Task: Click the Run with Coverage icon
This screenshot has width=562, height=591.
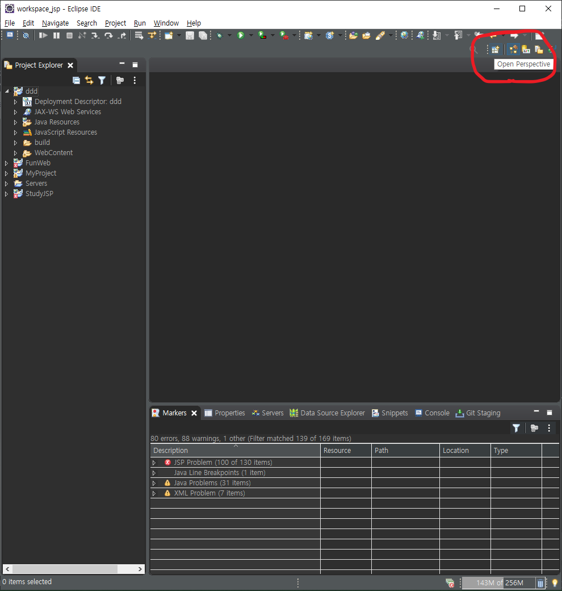Action: 262,35
